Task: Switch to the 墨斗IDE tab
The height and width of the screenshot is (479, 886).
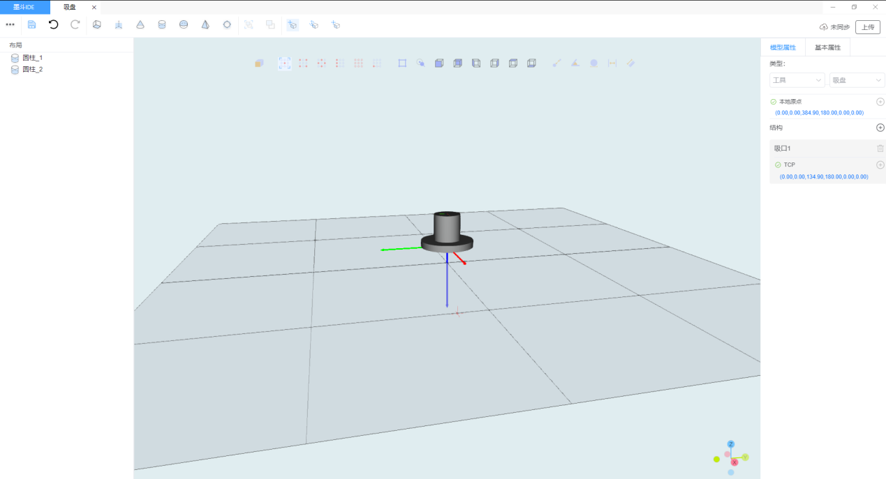Action: point(24,7)
